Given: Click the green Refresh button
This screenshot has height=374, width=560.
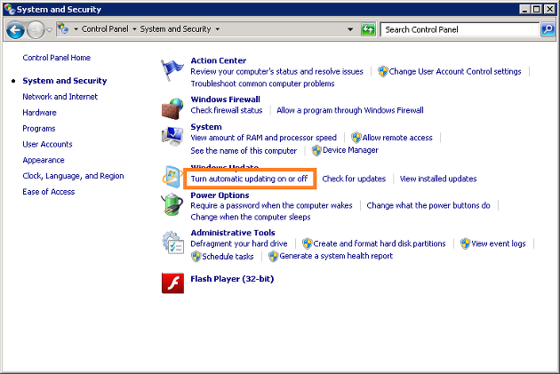Looking at the screenshot, I should 368,29.
